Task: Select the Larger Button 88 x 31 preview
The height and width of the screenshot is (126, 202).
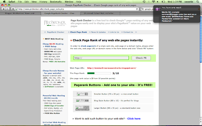Action: (x=82, y=108)
